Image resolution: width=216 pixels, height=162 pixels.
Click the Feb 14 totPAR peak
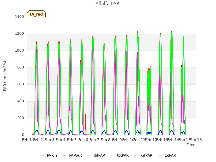(171, 32)
